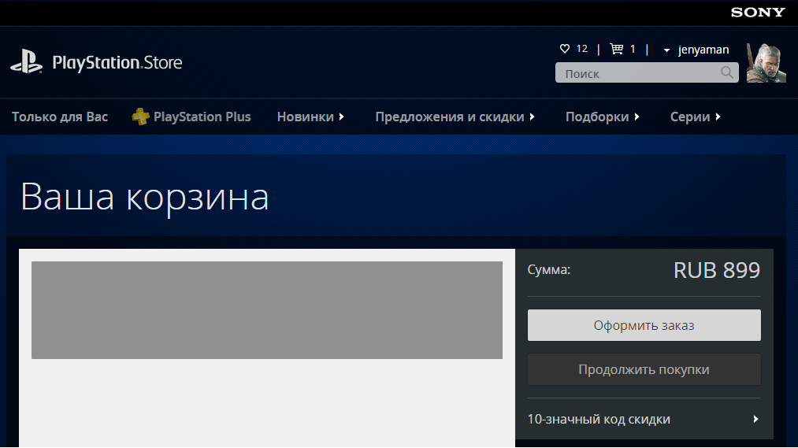Viewport: 798px width, 448px height.
Task: Click the Продолжить покупки button
Action: click(644, 370)
